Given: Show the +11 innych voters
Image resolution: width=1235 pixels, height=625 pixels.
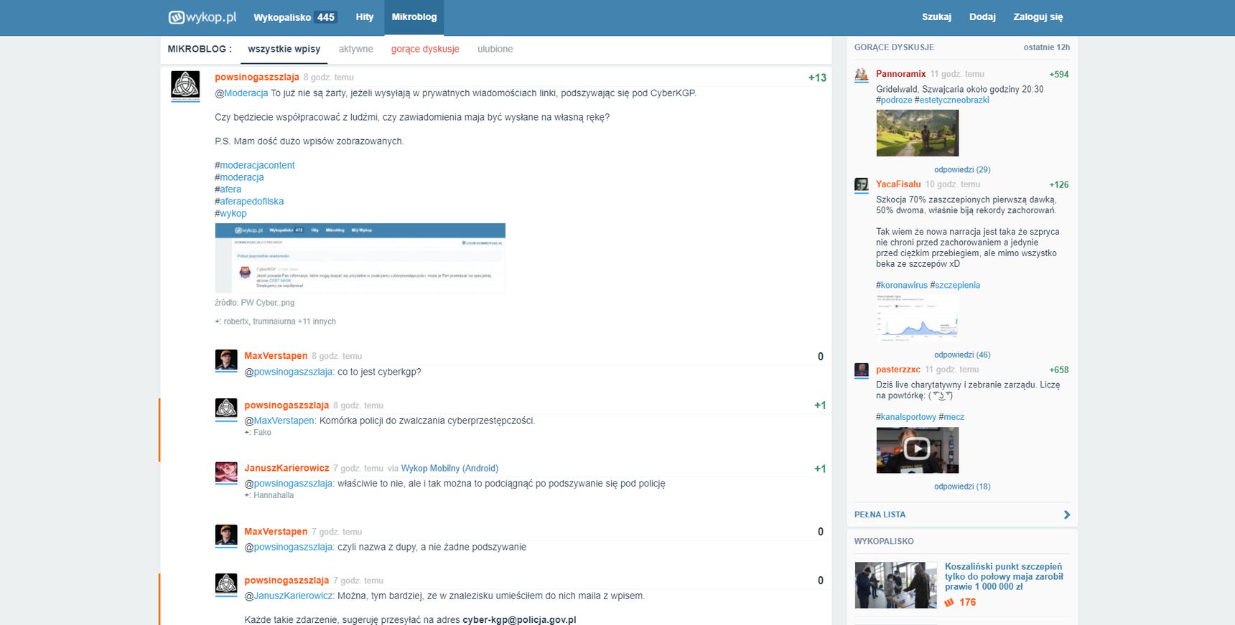Looking at the screenshot, I should [x=317, y=321].
